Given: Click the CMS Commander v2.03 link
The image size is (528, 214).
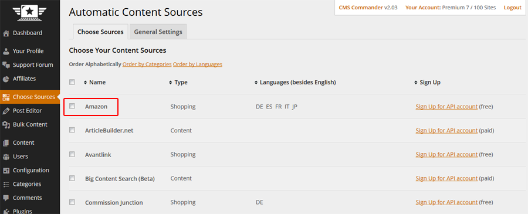Looking at the screenshot, I should click(368, 8).
